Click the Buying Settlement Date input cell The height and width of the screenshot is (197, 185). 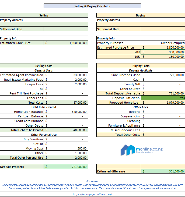pyautogui.click(x=163, y=29)
